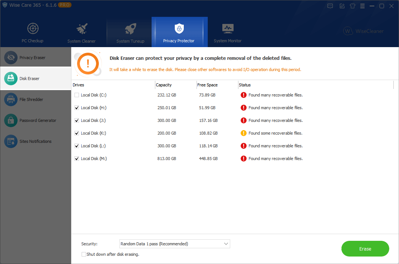Screen dimensions: 399x264
Task: Open Password Generator in sidebar
Action: 36,120
